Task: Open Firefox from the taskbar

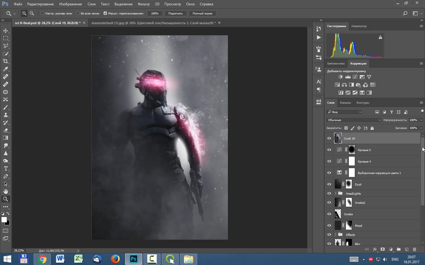Action: pos(115,259)
